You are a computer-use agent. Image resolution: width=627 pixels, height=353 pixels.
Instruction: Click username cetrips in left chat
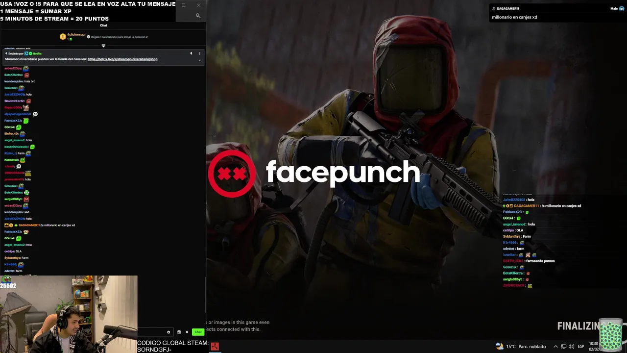(9, 251)
